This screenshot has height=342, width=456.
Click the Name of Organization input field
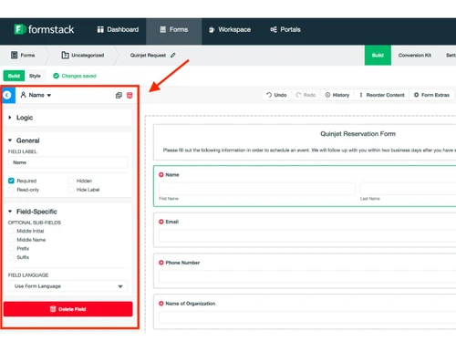click(307, 317)
